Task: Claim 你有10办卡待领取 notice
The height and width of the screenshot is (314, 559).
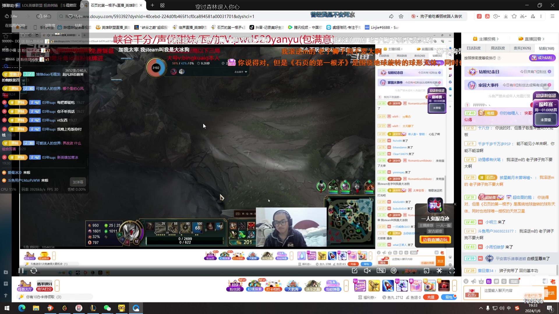Action: click(x=44, y=297)
